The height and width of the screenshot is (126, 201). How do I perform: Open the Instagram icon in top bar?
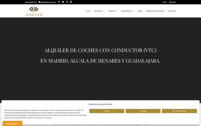coord(71,2)
